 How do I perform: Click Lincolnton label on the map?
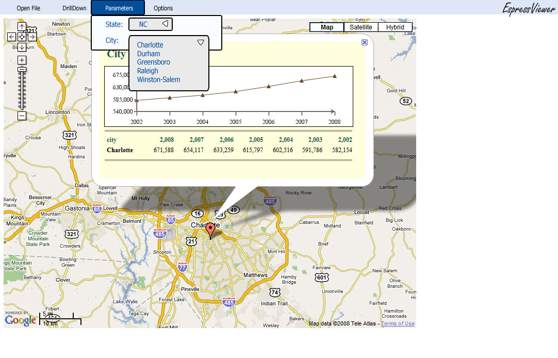pyautogui.click(x=58, y=112)
